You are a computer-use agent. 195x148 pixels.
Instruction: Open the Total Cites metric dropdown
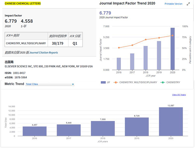click(x=50, y=84)
